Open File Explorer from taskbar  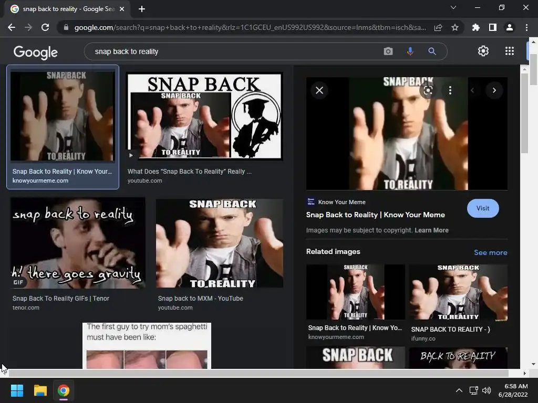pyautogui.click(x=40, y=390)
